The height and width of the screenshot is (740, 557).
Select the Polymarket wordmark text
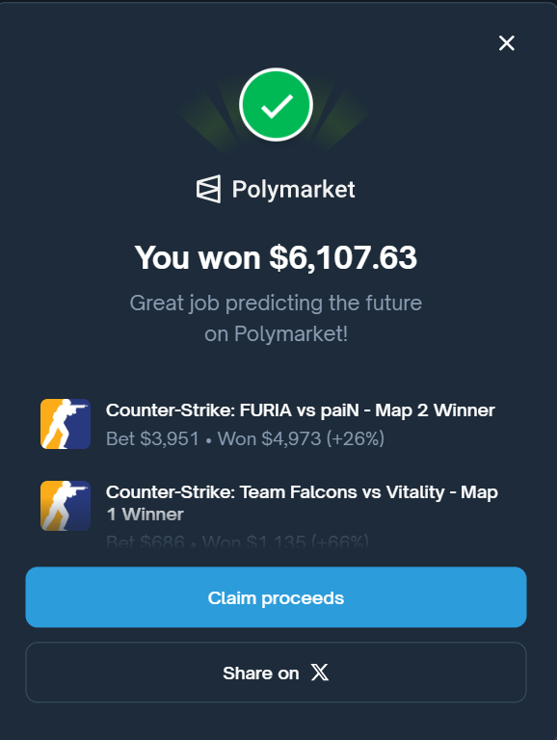pyautogui.click(x=293, y=190)
